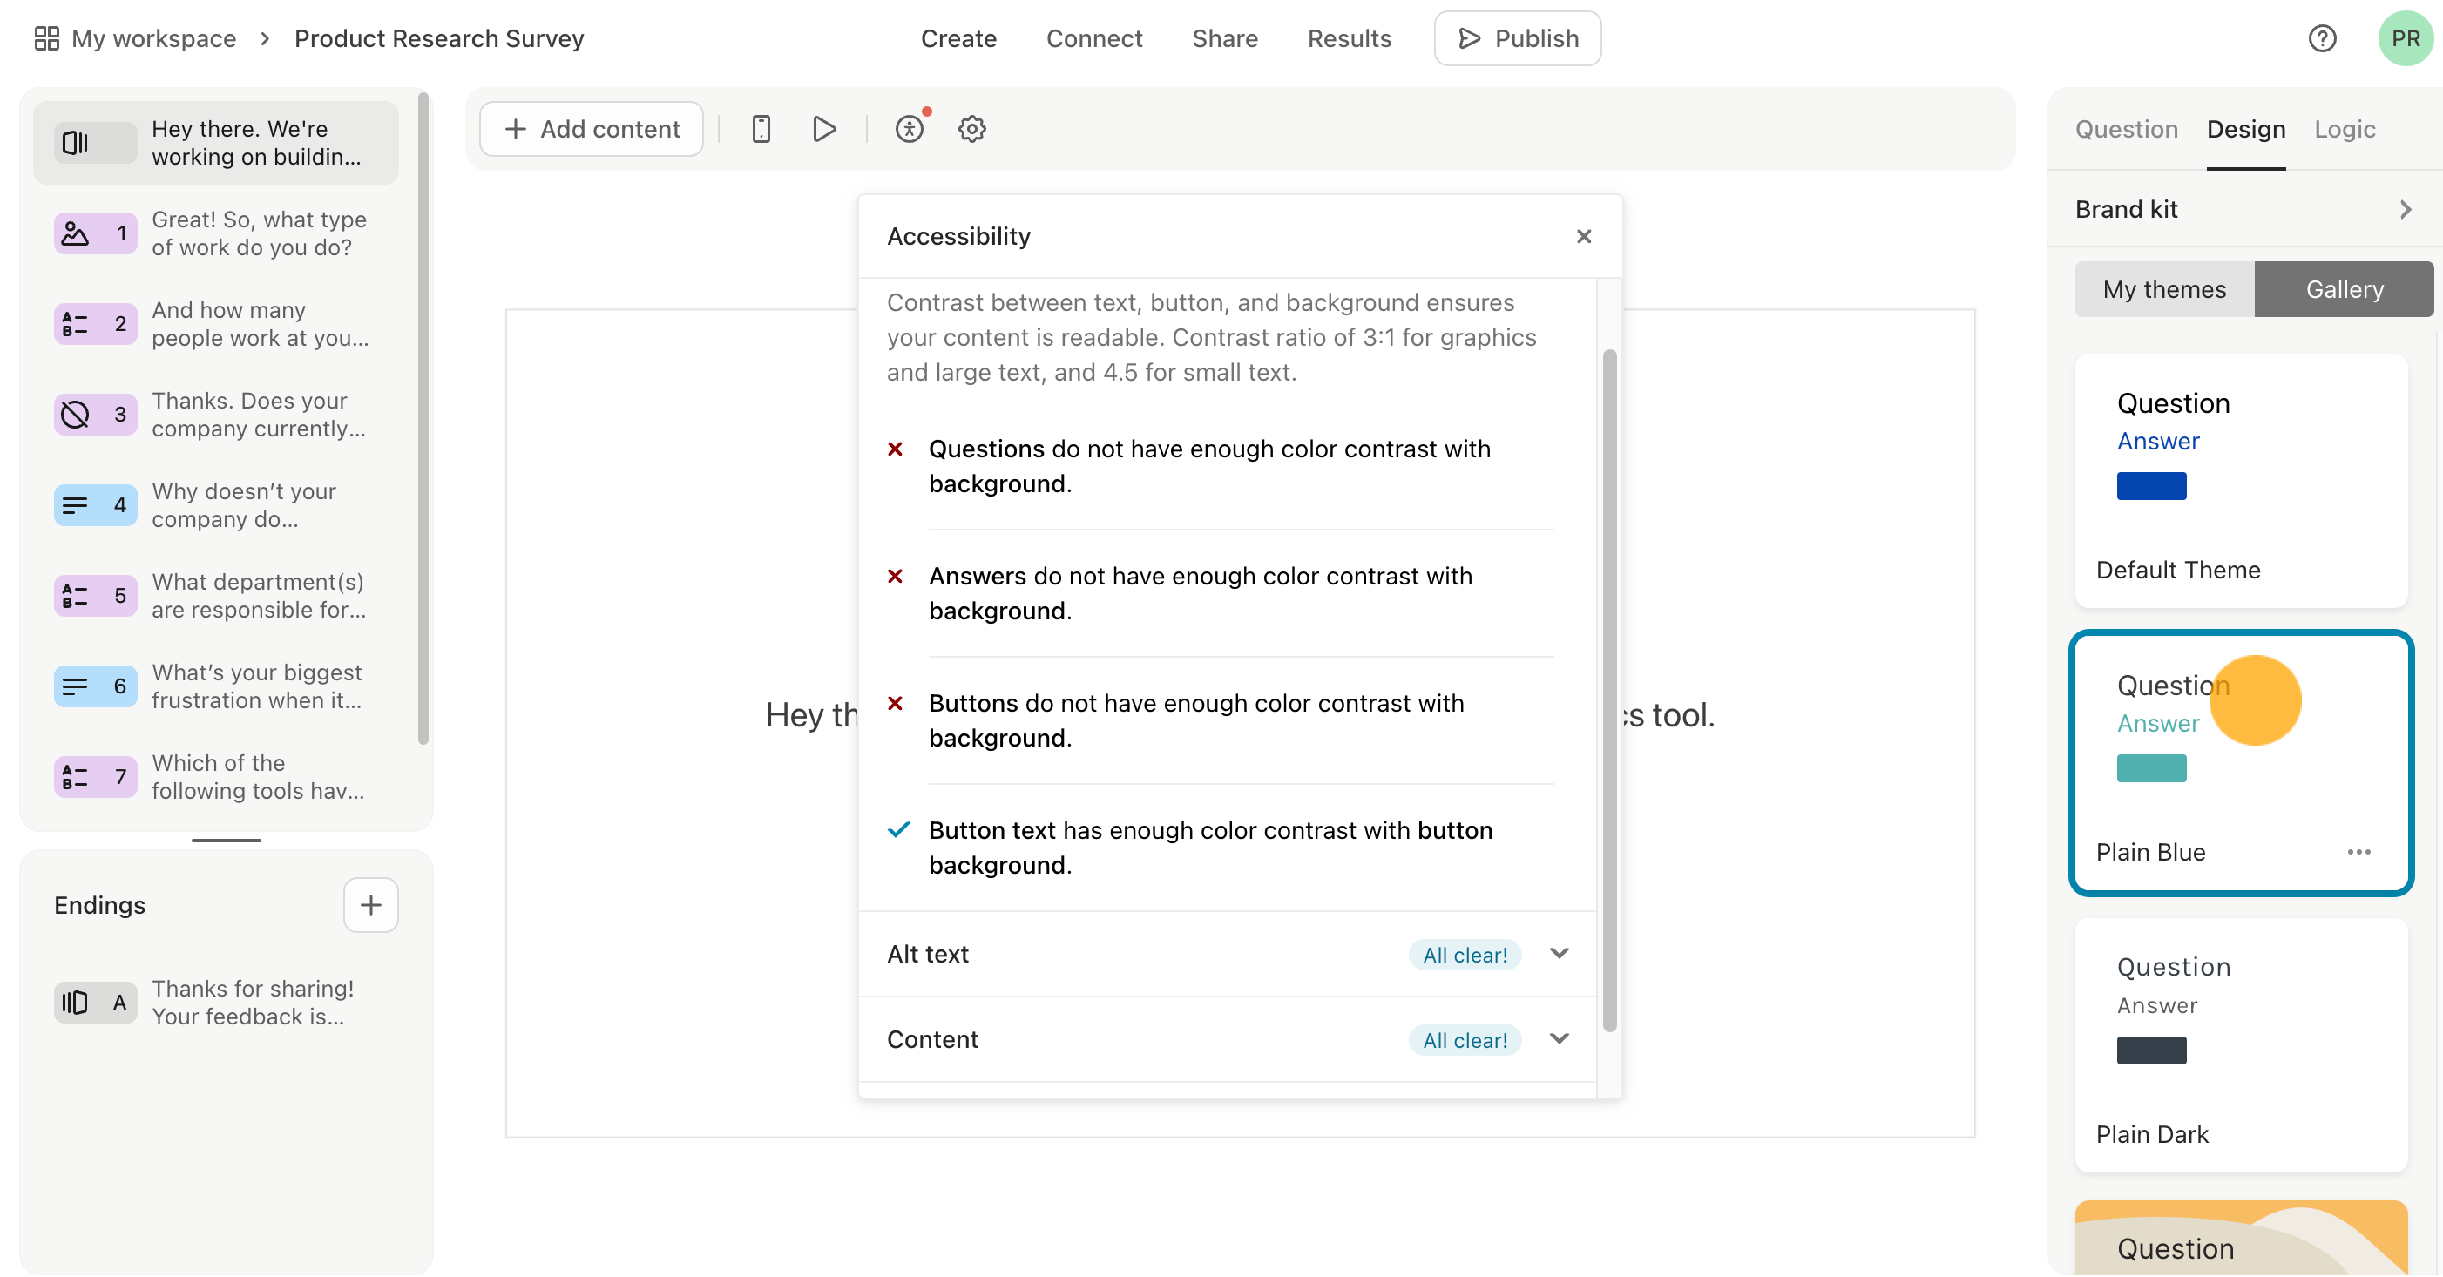Click the Add content button

pos(591,129)
